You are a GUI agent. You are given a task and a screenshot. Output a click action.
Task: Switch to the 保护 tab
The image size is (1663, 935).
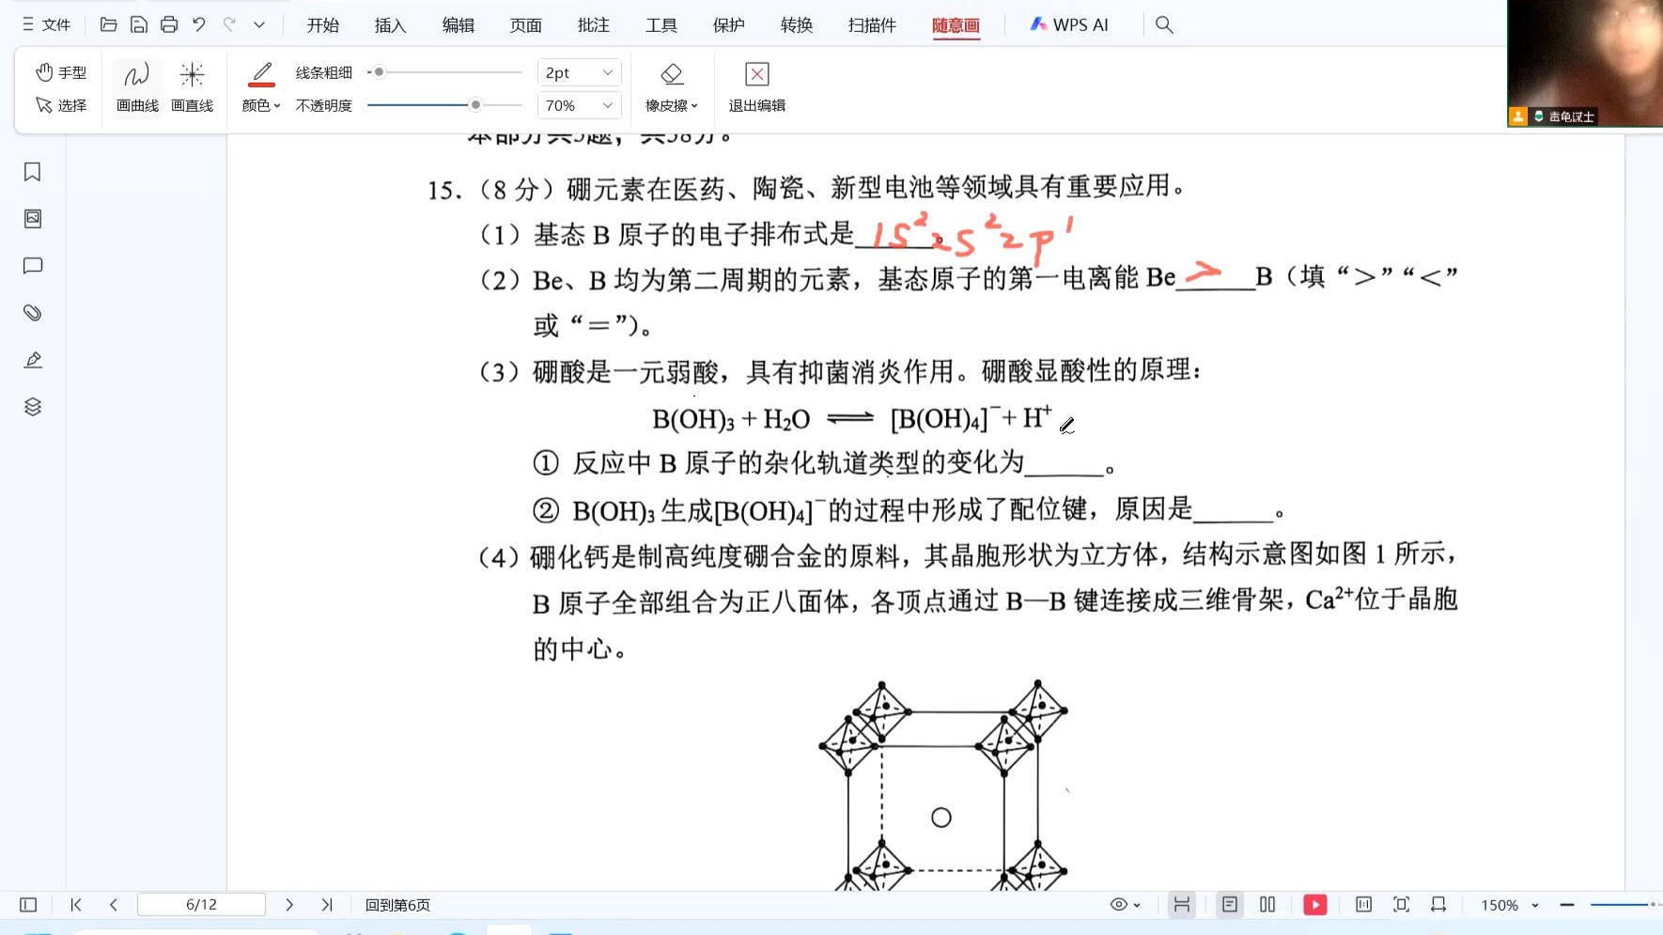tap(729, 25)
